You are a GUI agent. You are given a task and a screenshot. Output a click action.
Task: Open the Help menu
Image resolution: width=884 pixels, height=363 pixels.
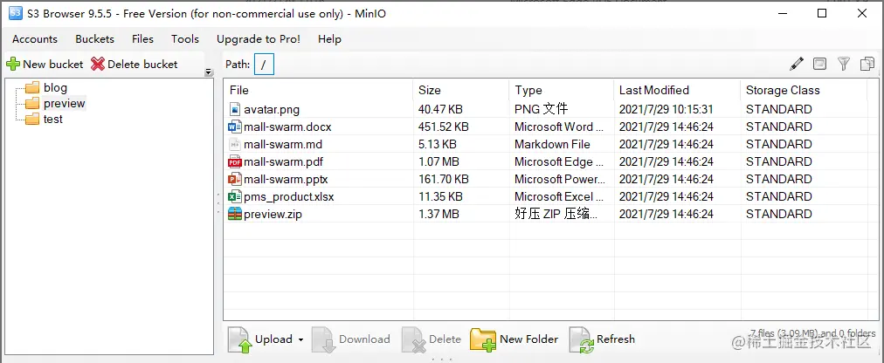[x=330, y=39]
